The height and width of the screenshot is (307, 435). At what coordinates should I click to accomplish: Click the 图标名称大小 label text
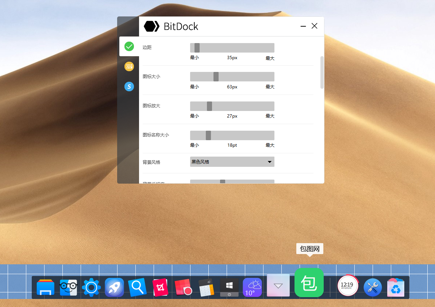tap(155, 135)
